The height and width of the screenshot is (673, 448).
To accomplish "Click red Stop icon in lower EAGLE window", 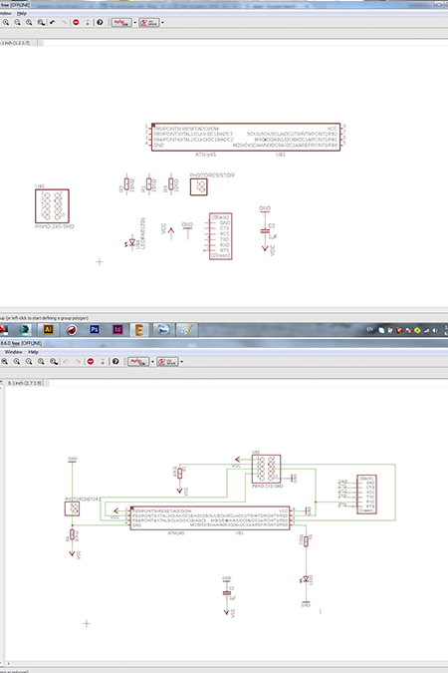I will [91, 361].
